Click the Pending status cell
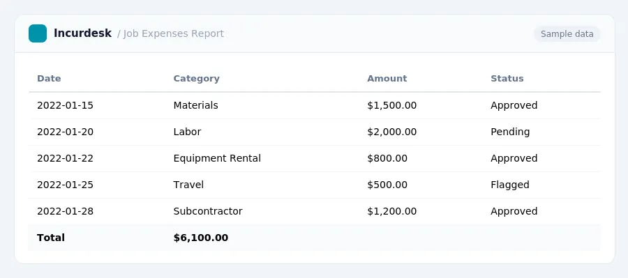The image size is (628, 278). [510, 132]
